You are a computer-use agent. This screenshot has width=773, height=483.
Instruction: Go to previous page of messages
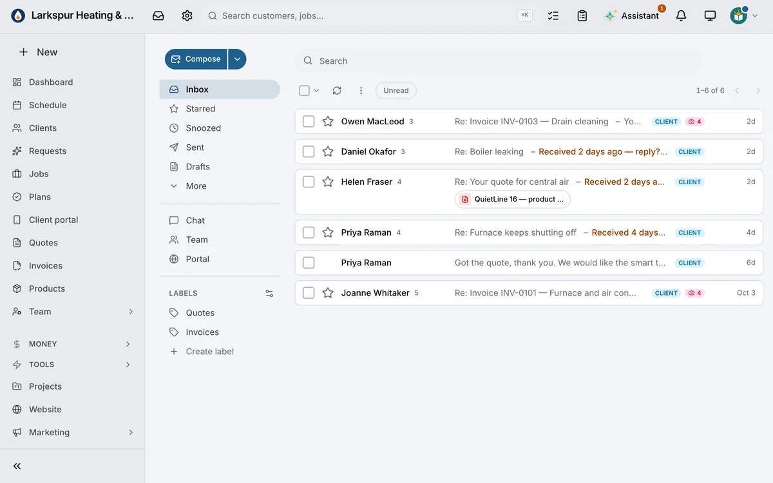click(737, 91)
